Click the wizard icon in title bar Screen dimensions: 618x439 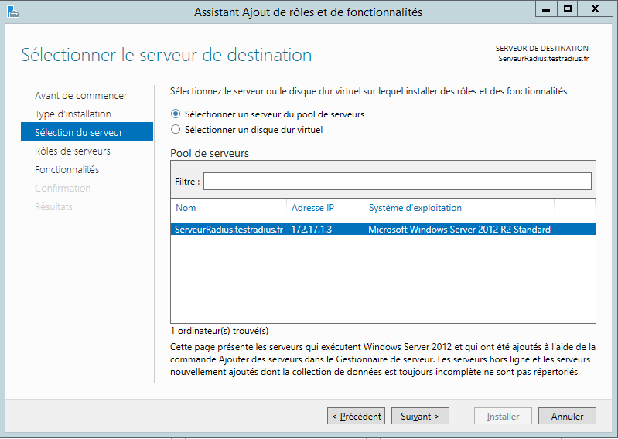click(x=12, y=11)
